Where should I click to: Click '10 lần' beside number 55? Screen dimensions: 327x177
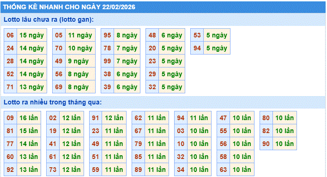point(242,131)
